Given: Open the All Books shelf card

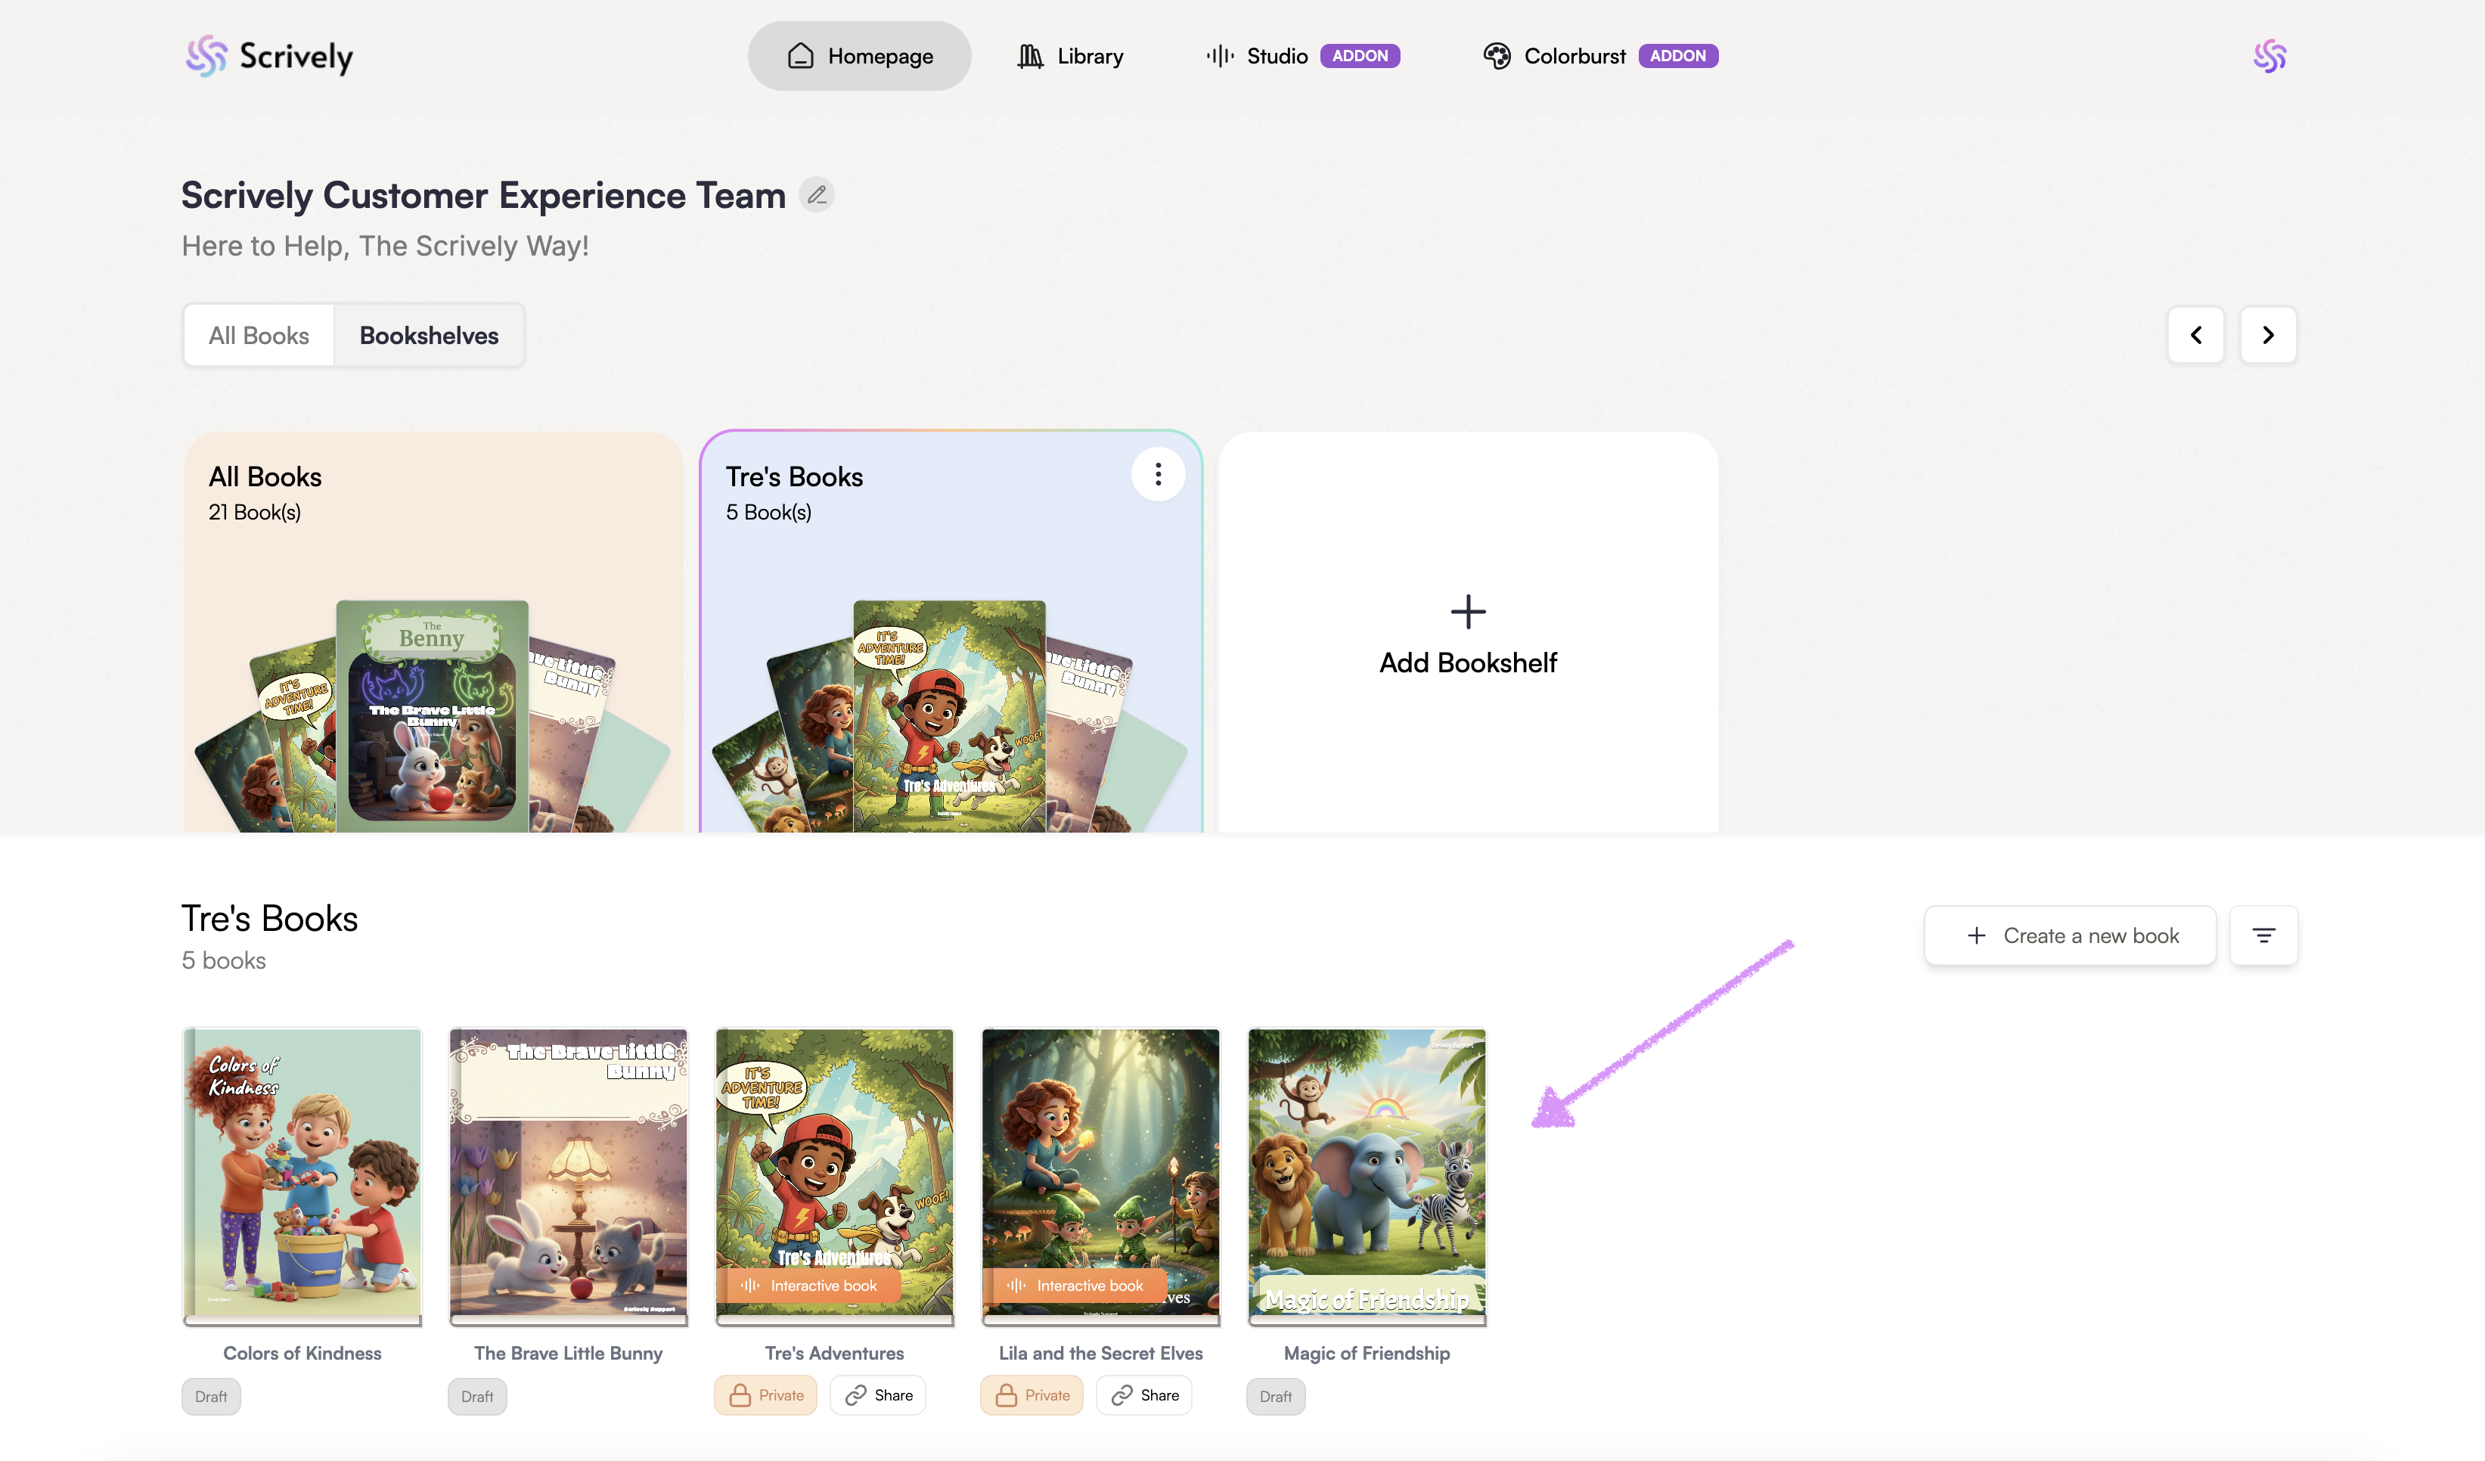Looking at the screenshot, I should click(434, 631).
